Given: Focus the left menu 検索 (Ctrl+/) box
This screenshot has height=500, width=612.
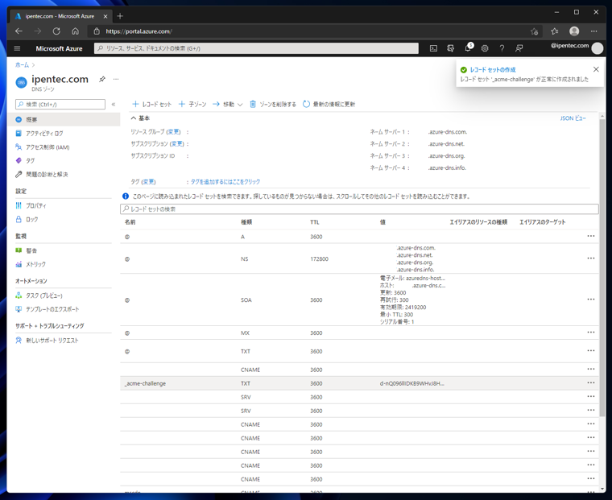Looking at the screenshot, I should (60, 104).
